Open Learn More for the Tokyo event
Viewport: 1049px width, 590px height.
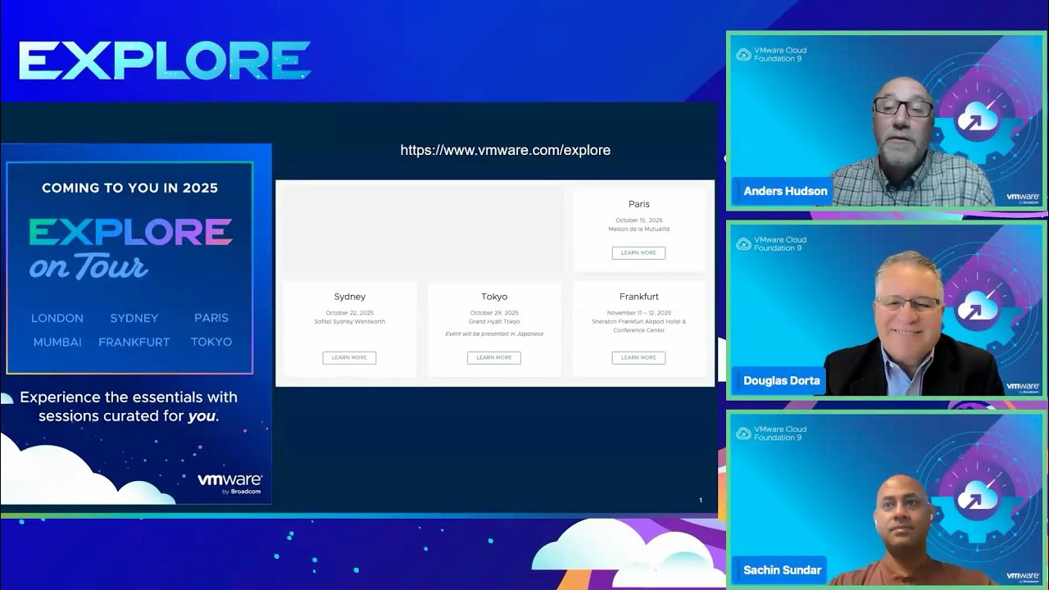494,358
